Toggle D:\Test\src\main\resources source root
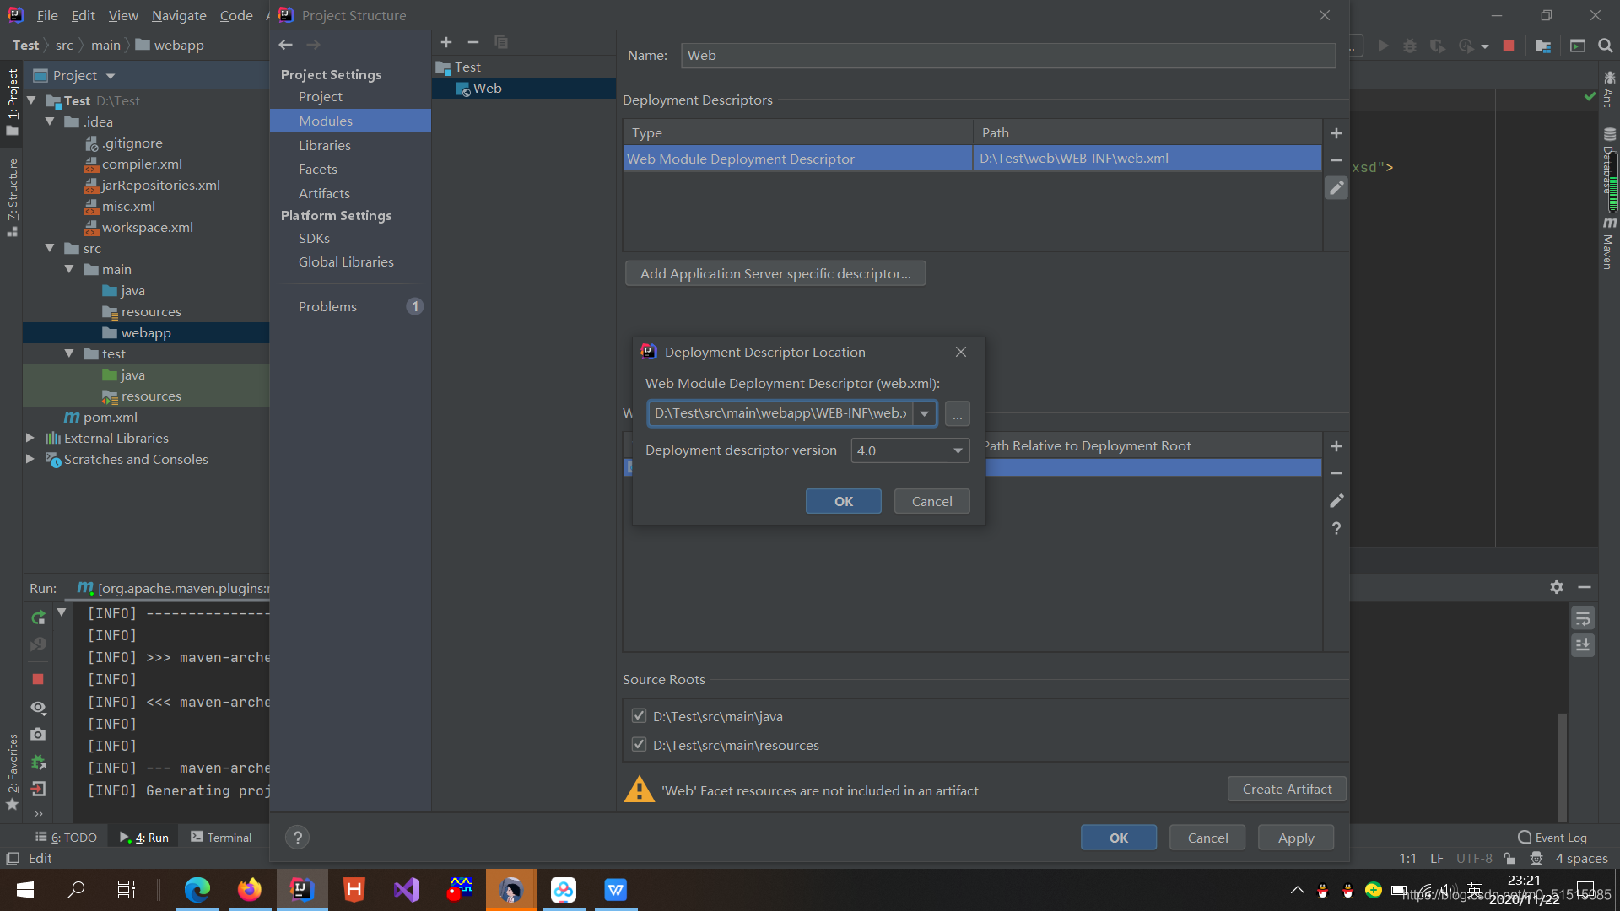This screenshot has height=911, width=1620. coord(638,744)
